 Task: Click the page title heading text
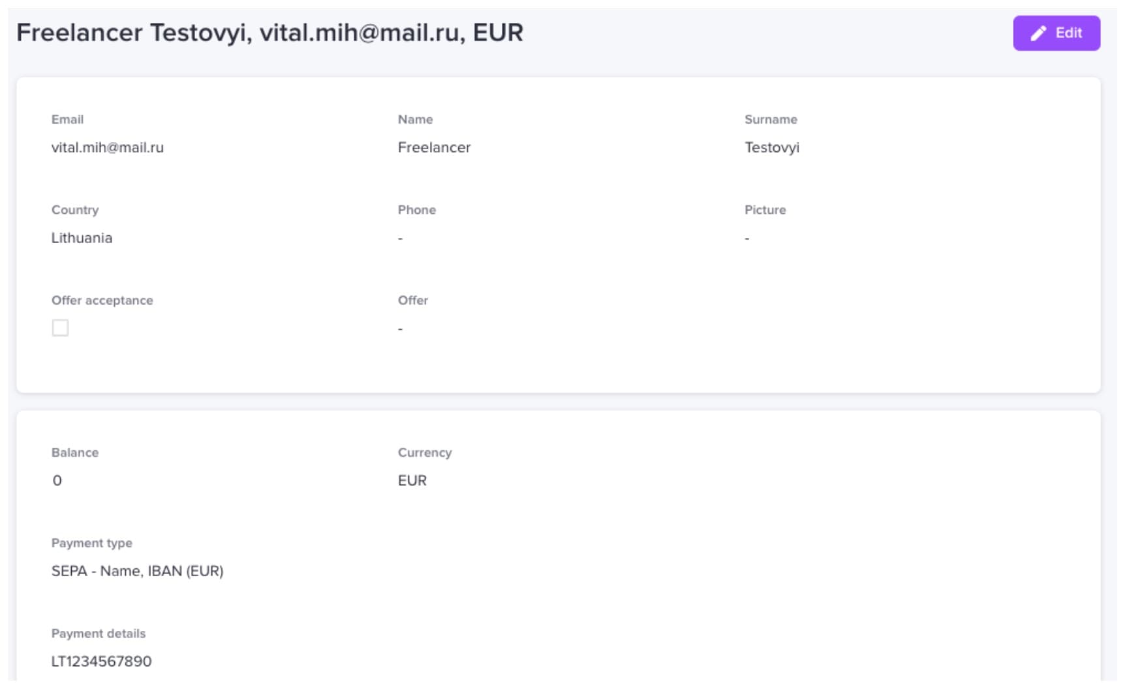[270, 33]
